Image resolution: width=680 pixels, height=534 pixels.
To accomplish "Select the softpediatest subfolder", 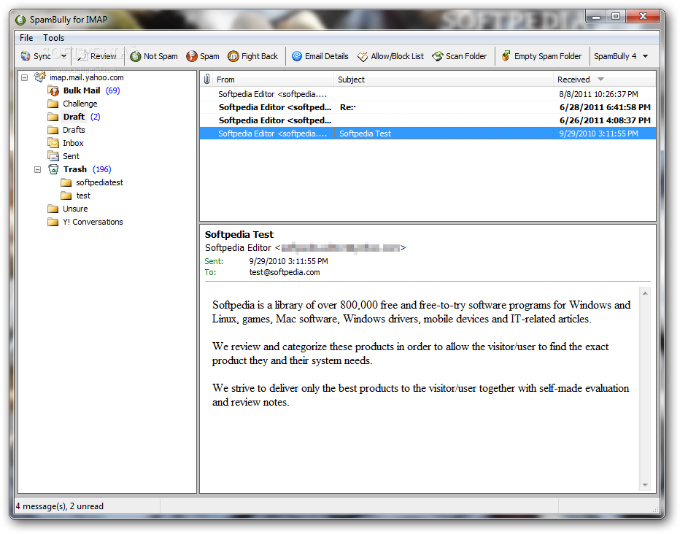I will [99, 182].
